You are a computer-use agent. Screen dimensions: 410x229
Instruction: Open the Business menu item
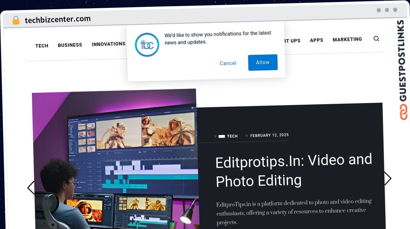(x=70, y=45)
